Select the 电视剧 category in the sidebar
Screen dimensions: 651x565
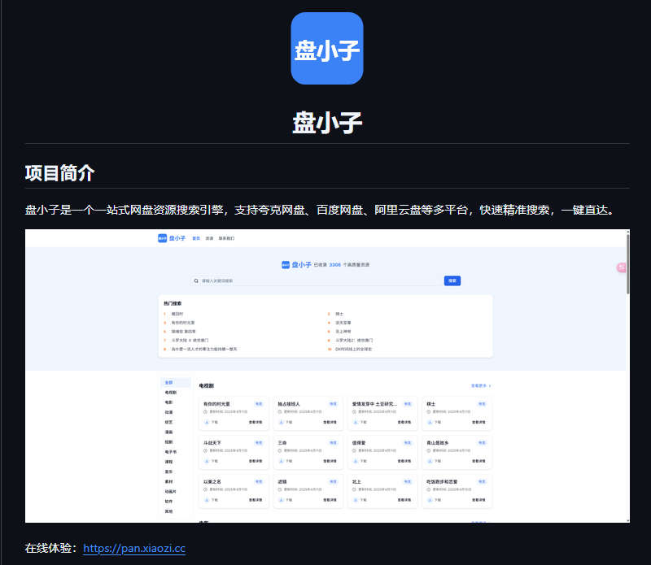(171, 393)
